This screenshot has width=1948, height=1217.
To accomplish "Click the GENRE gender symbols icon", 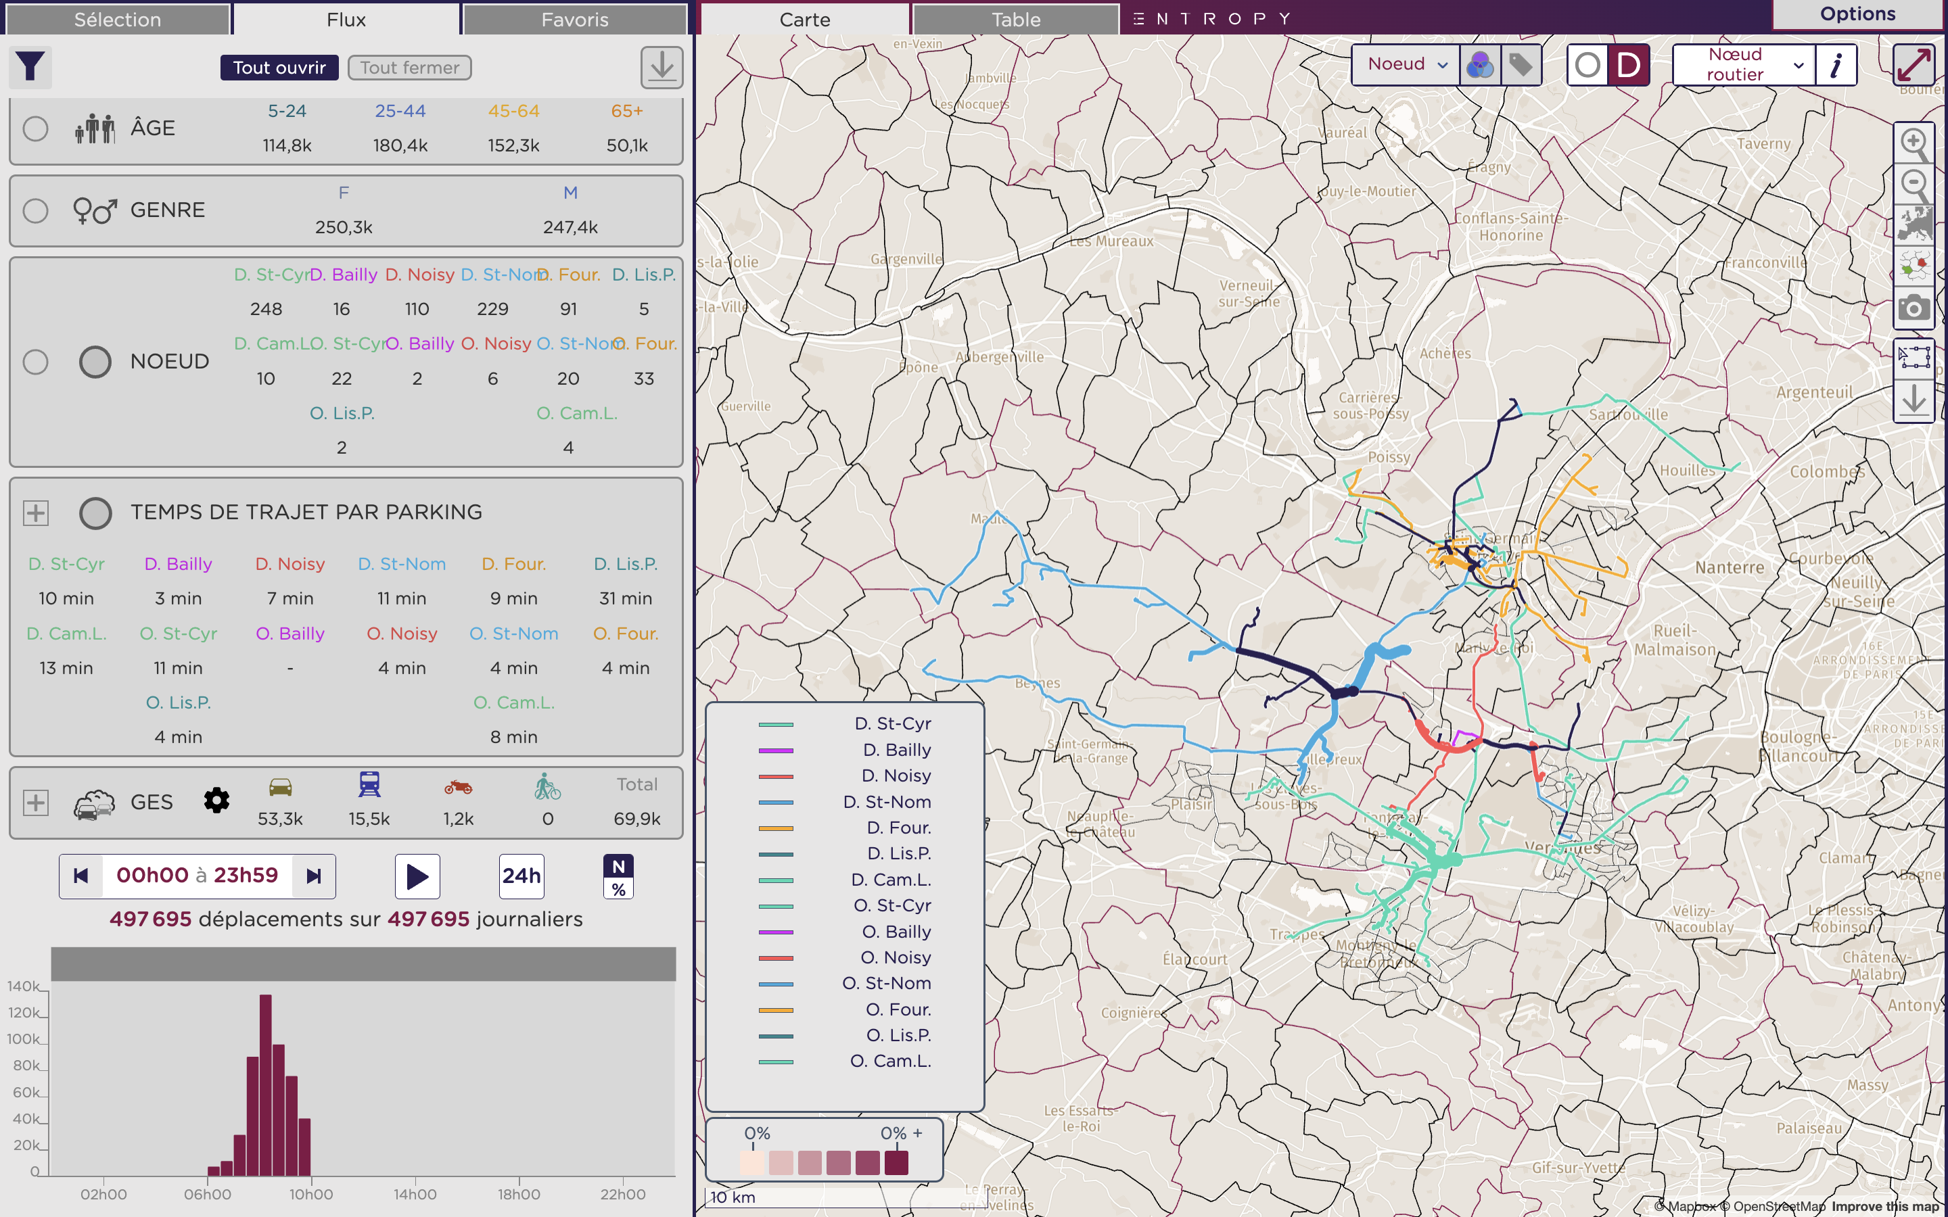I will coord(95,211).
